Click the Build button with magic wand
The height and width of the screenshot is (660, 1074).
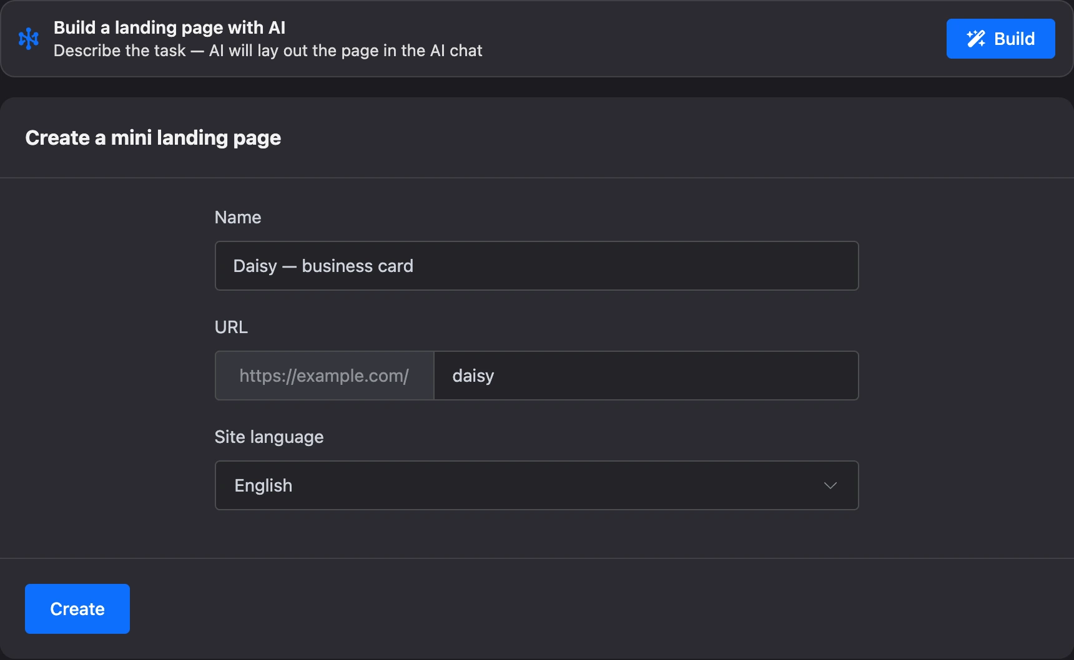click(x=1000, y=39)
